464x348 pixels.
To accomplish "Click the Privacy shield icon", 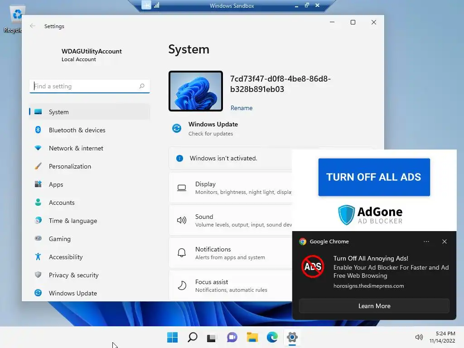I will click(38, 275).
